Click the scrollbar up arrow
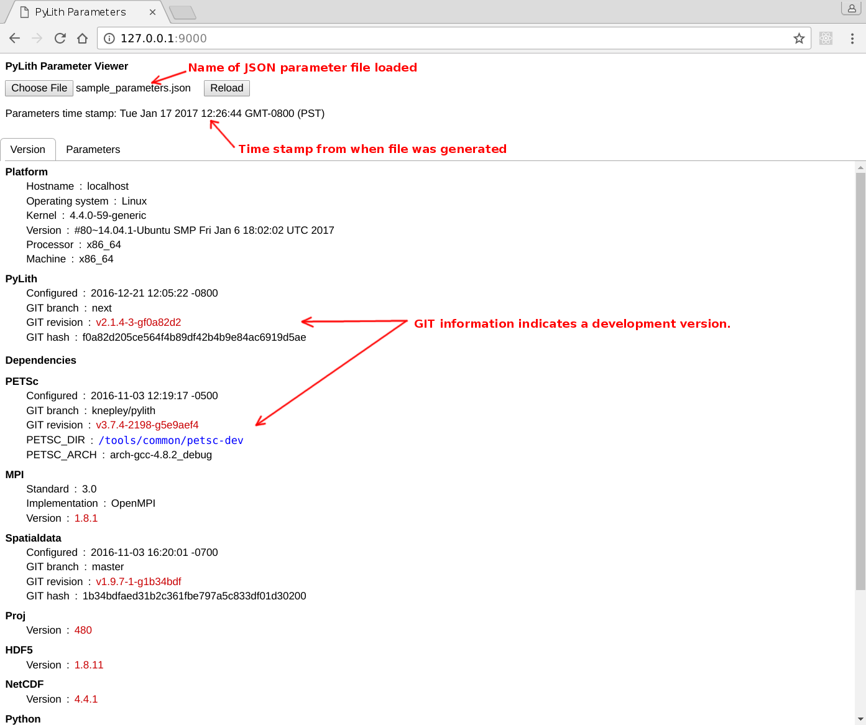The width and height of the screenshot is (866, 725). [860, 167]
